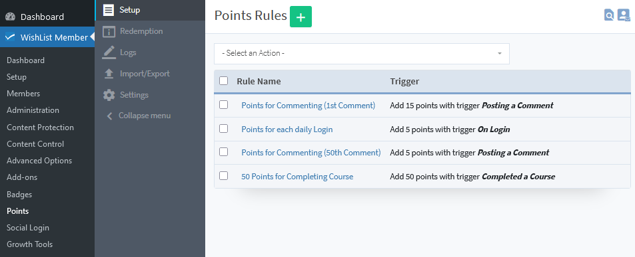Image resolution: width=635 pixels, height=257 pixels.
Task: Open the 50 Points for Completing Course rule
Action: [297, 177]
